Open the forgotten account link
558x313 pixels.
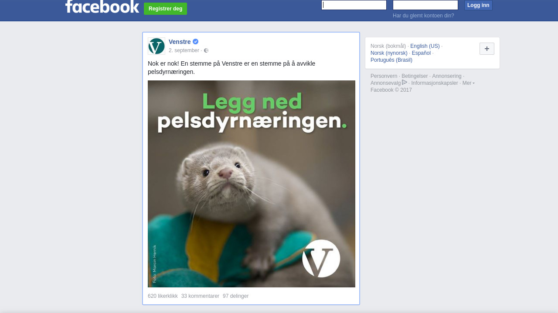(423, 16)
